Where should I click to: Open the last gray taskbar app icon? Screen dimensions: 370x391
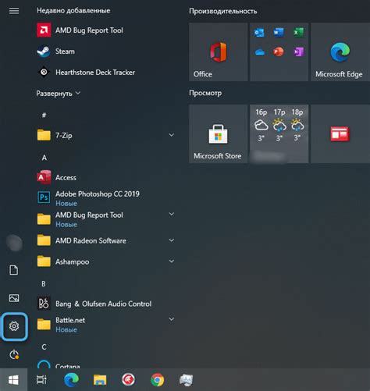coord(187,380)
